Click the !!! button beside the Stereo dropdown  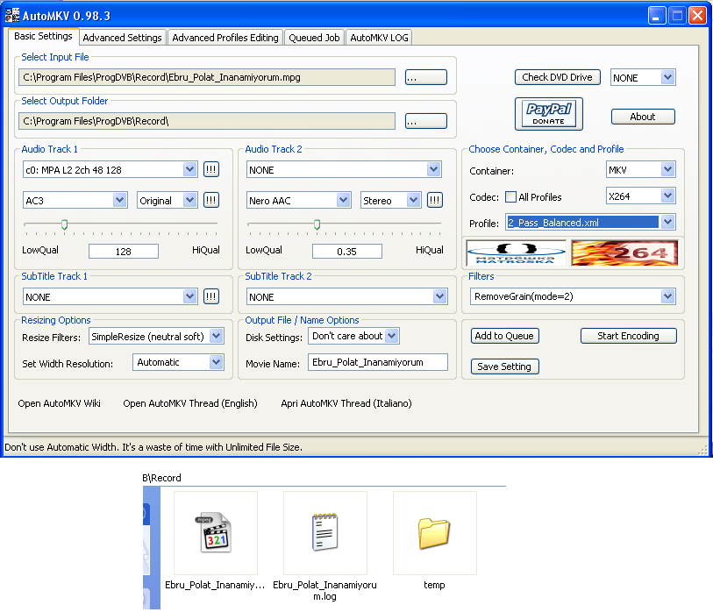tap(435, 200)
